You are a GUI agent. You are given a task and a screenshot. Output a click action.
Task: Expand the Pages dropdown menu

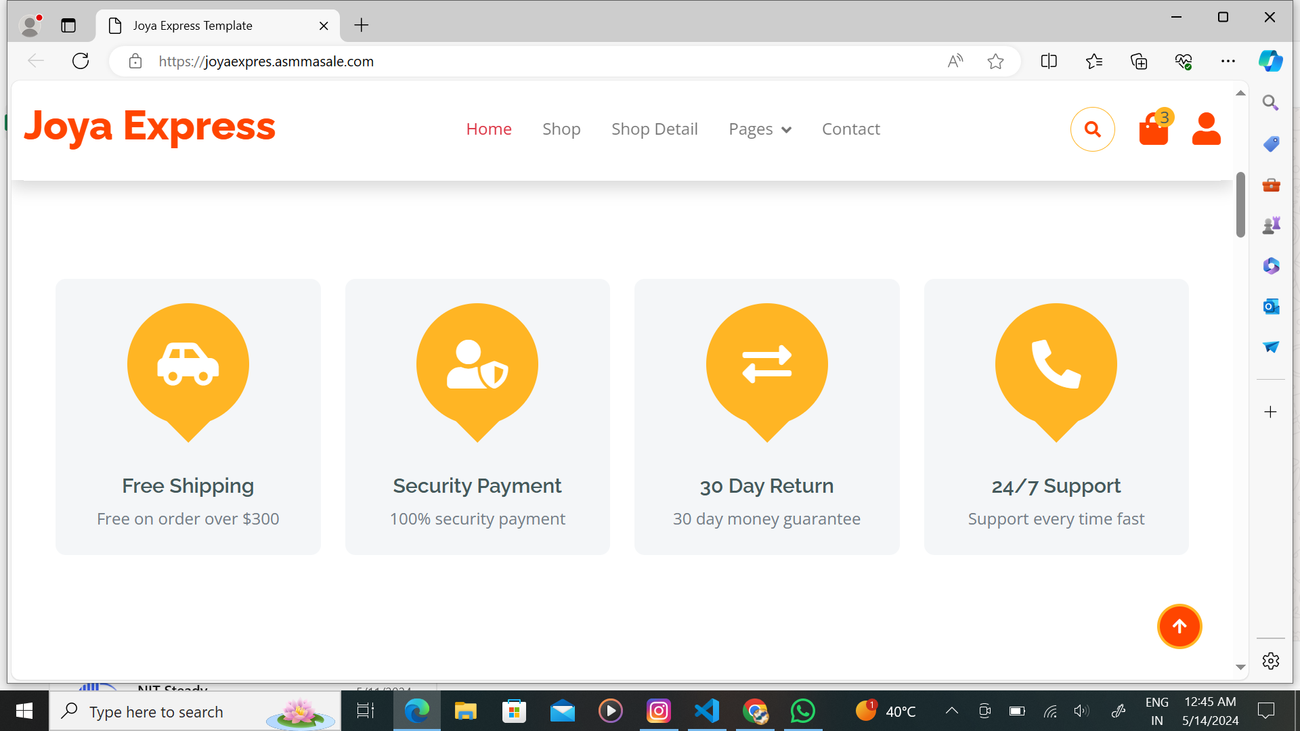tap(760, 129)
